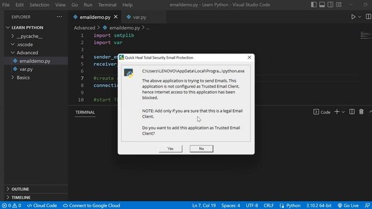Select interpreter 3.10.2 64-bit
This screenshot has width=372, height=209.
(319, 206)
